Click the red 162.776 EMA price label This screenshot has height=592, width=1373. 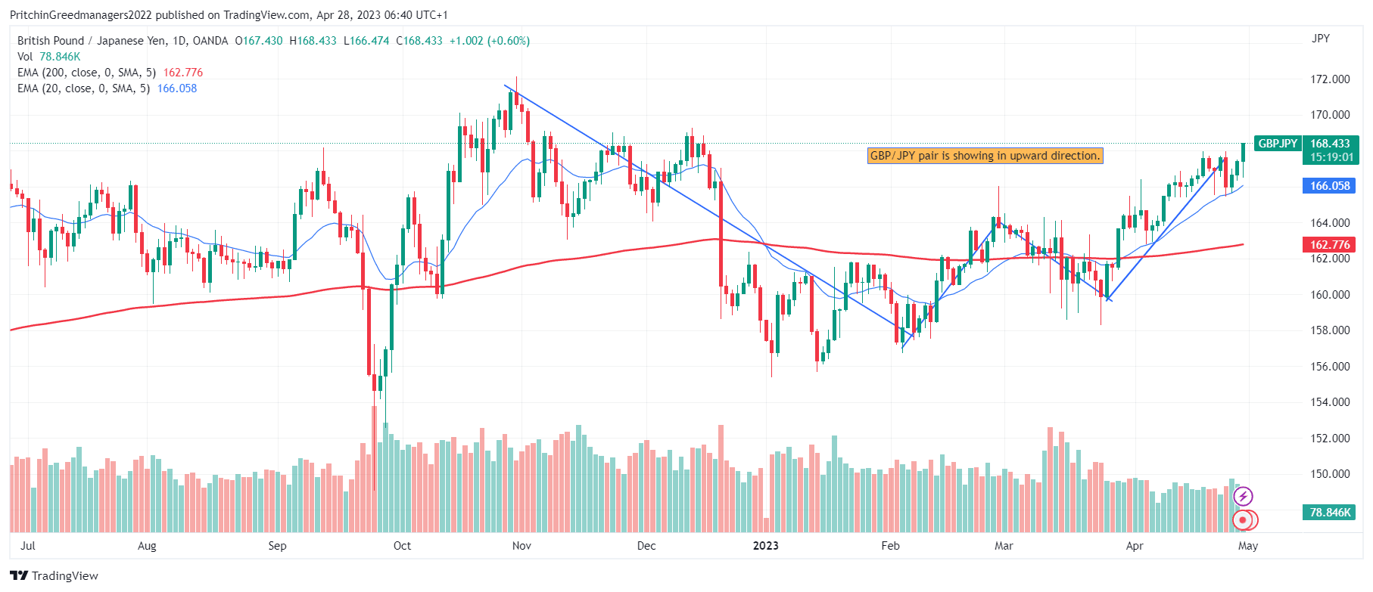(x=1331, y=245)
